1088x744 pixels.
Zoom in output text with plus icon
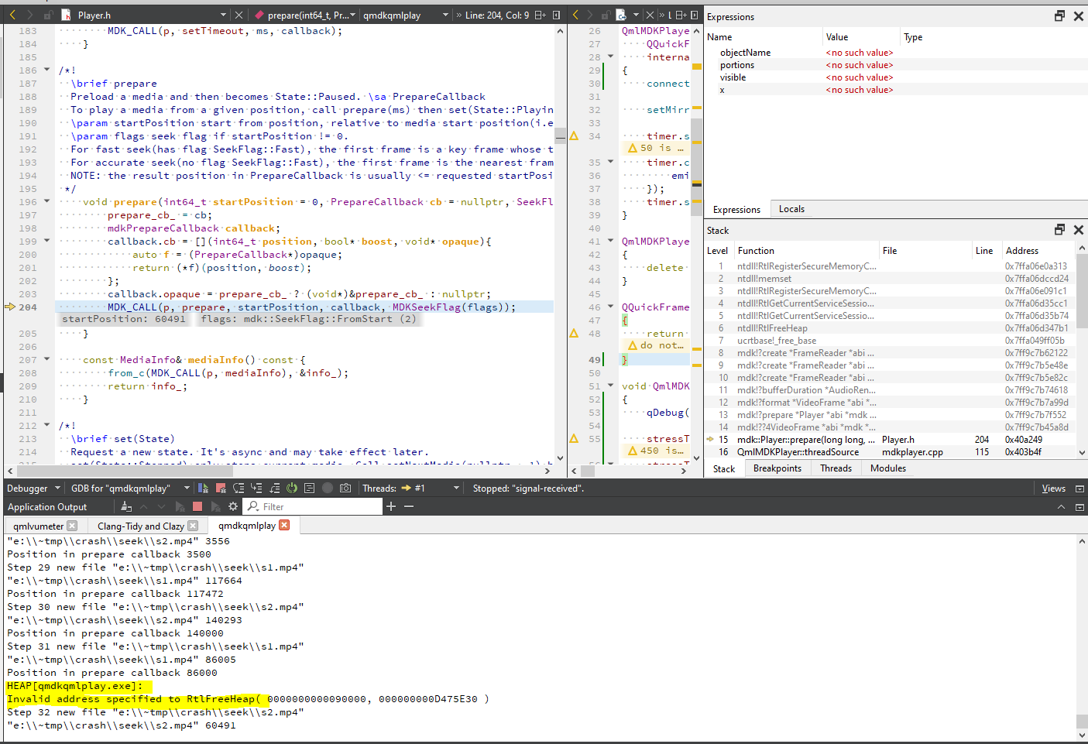click(391, 506)
